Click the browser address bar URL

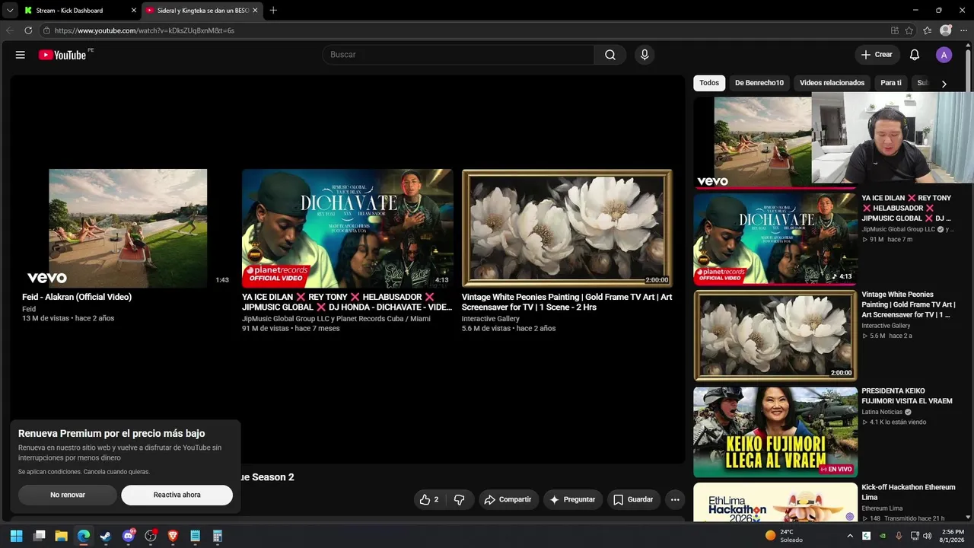[145, 30]
